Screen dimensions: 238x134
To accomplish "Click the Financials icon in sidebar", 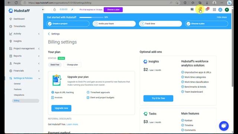I will [10, 71].
